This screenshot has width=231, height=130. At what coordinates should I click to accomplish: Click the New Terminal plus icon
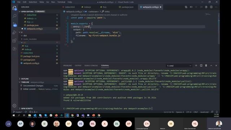tap(196, 66)
